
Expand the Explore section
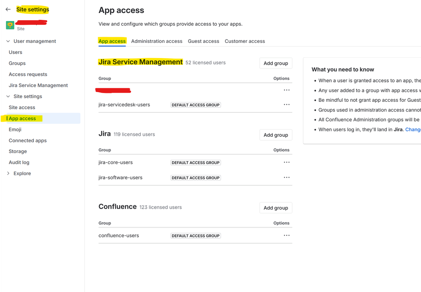pyautogui.click(x=8, y=173)
